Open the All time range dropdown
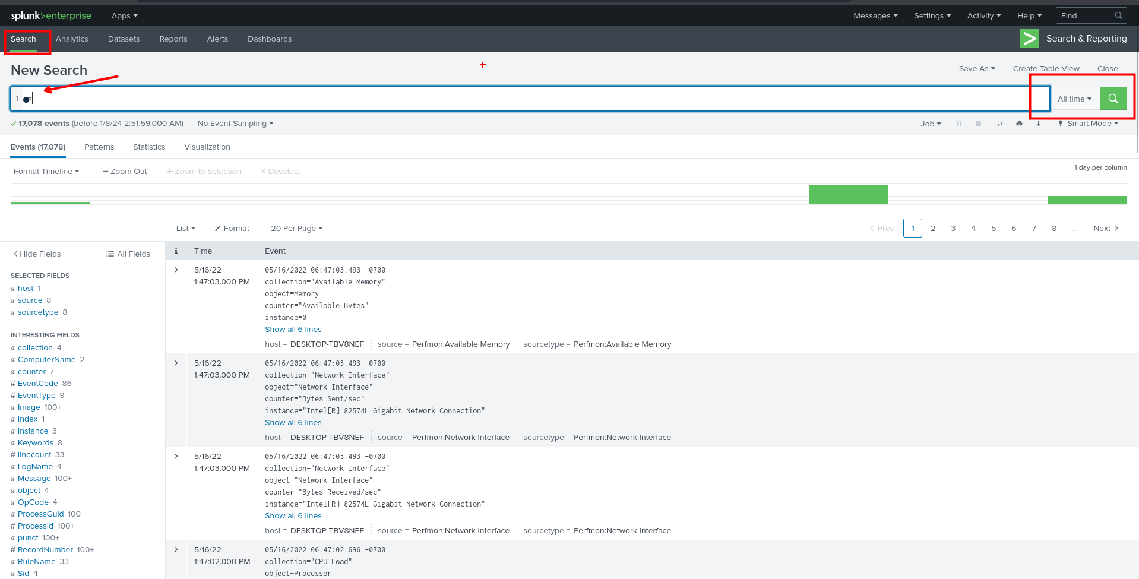1139x579 pixels. pos(1074,99)
